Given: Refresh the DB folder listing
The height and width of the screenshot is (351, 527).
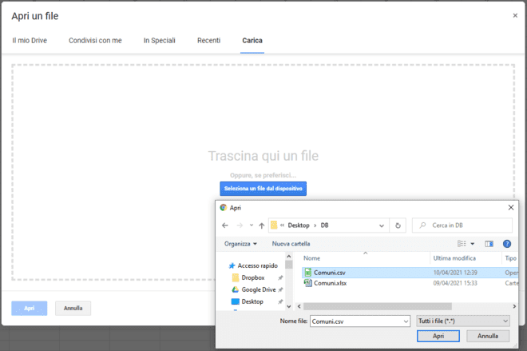Looking at the screenshot, I should tap(399, 225).
